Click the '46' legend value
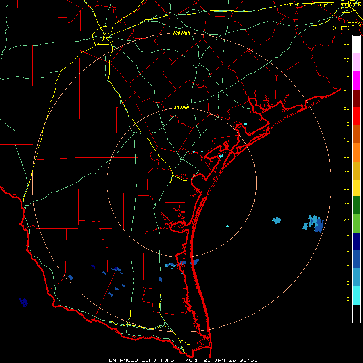 [346, 124]
